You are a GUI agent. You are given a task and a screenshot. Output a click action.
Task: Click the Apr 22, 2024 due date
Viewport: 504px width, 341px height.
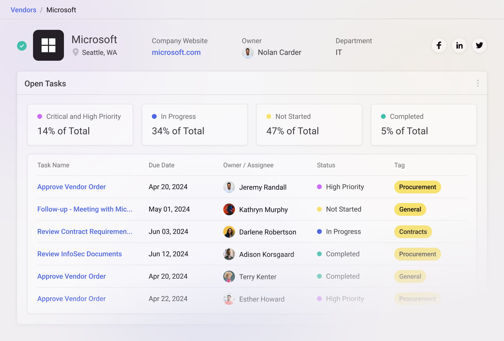click(x=168, y=299)
